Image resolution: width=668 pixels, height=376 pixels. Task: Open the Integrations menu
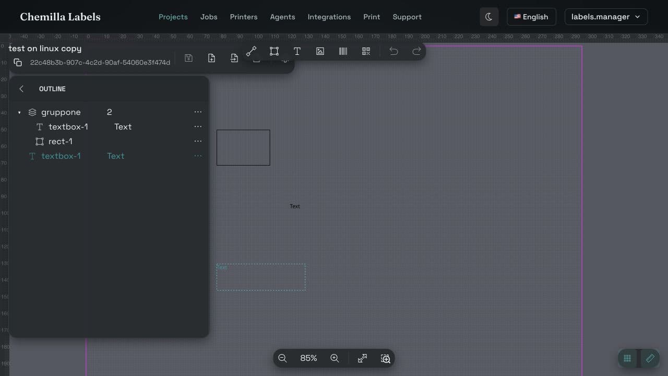[329, 17]
